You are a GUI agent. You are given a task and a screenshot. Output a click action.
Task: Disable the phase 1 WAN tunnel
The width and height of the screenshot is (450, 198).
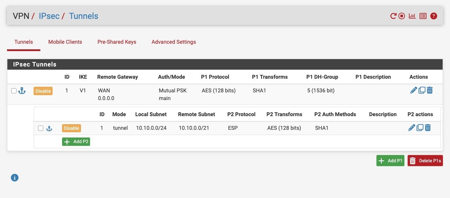point(43,91)
